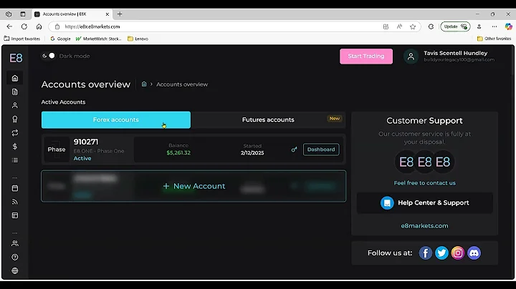This screenshot has width=516, height=289.
Task: Open the globe language icon in sidebar
Action: tap(15, 270)
